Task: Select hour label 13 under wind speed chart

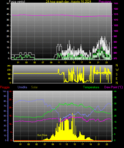Action: tap(65, 62)
